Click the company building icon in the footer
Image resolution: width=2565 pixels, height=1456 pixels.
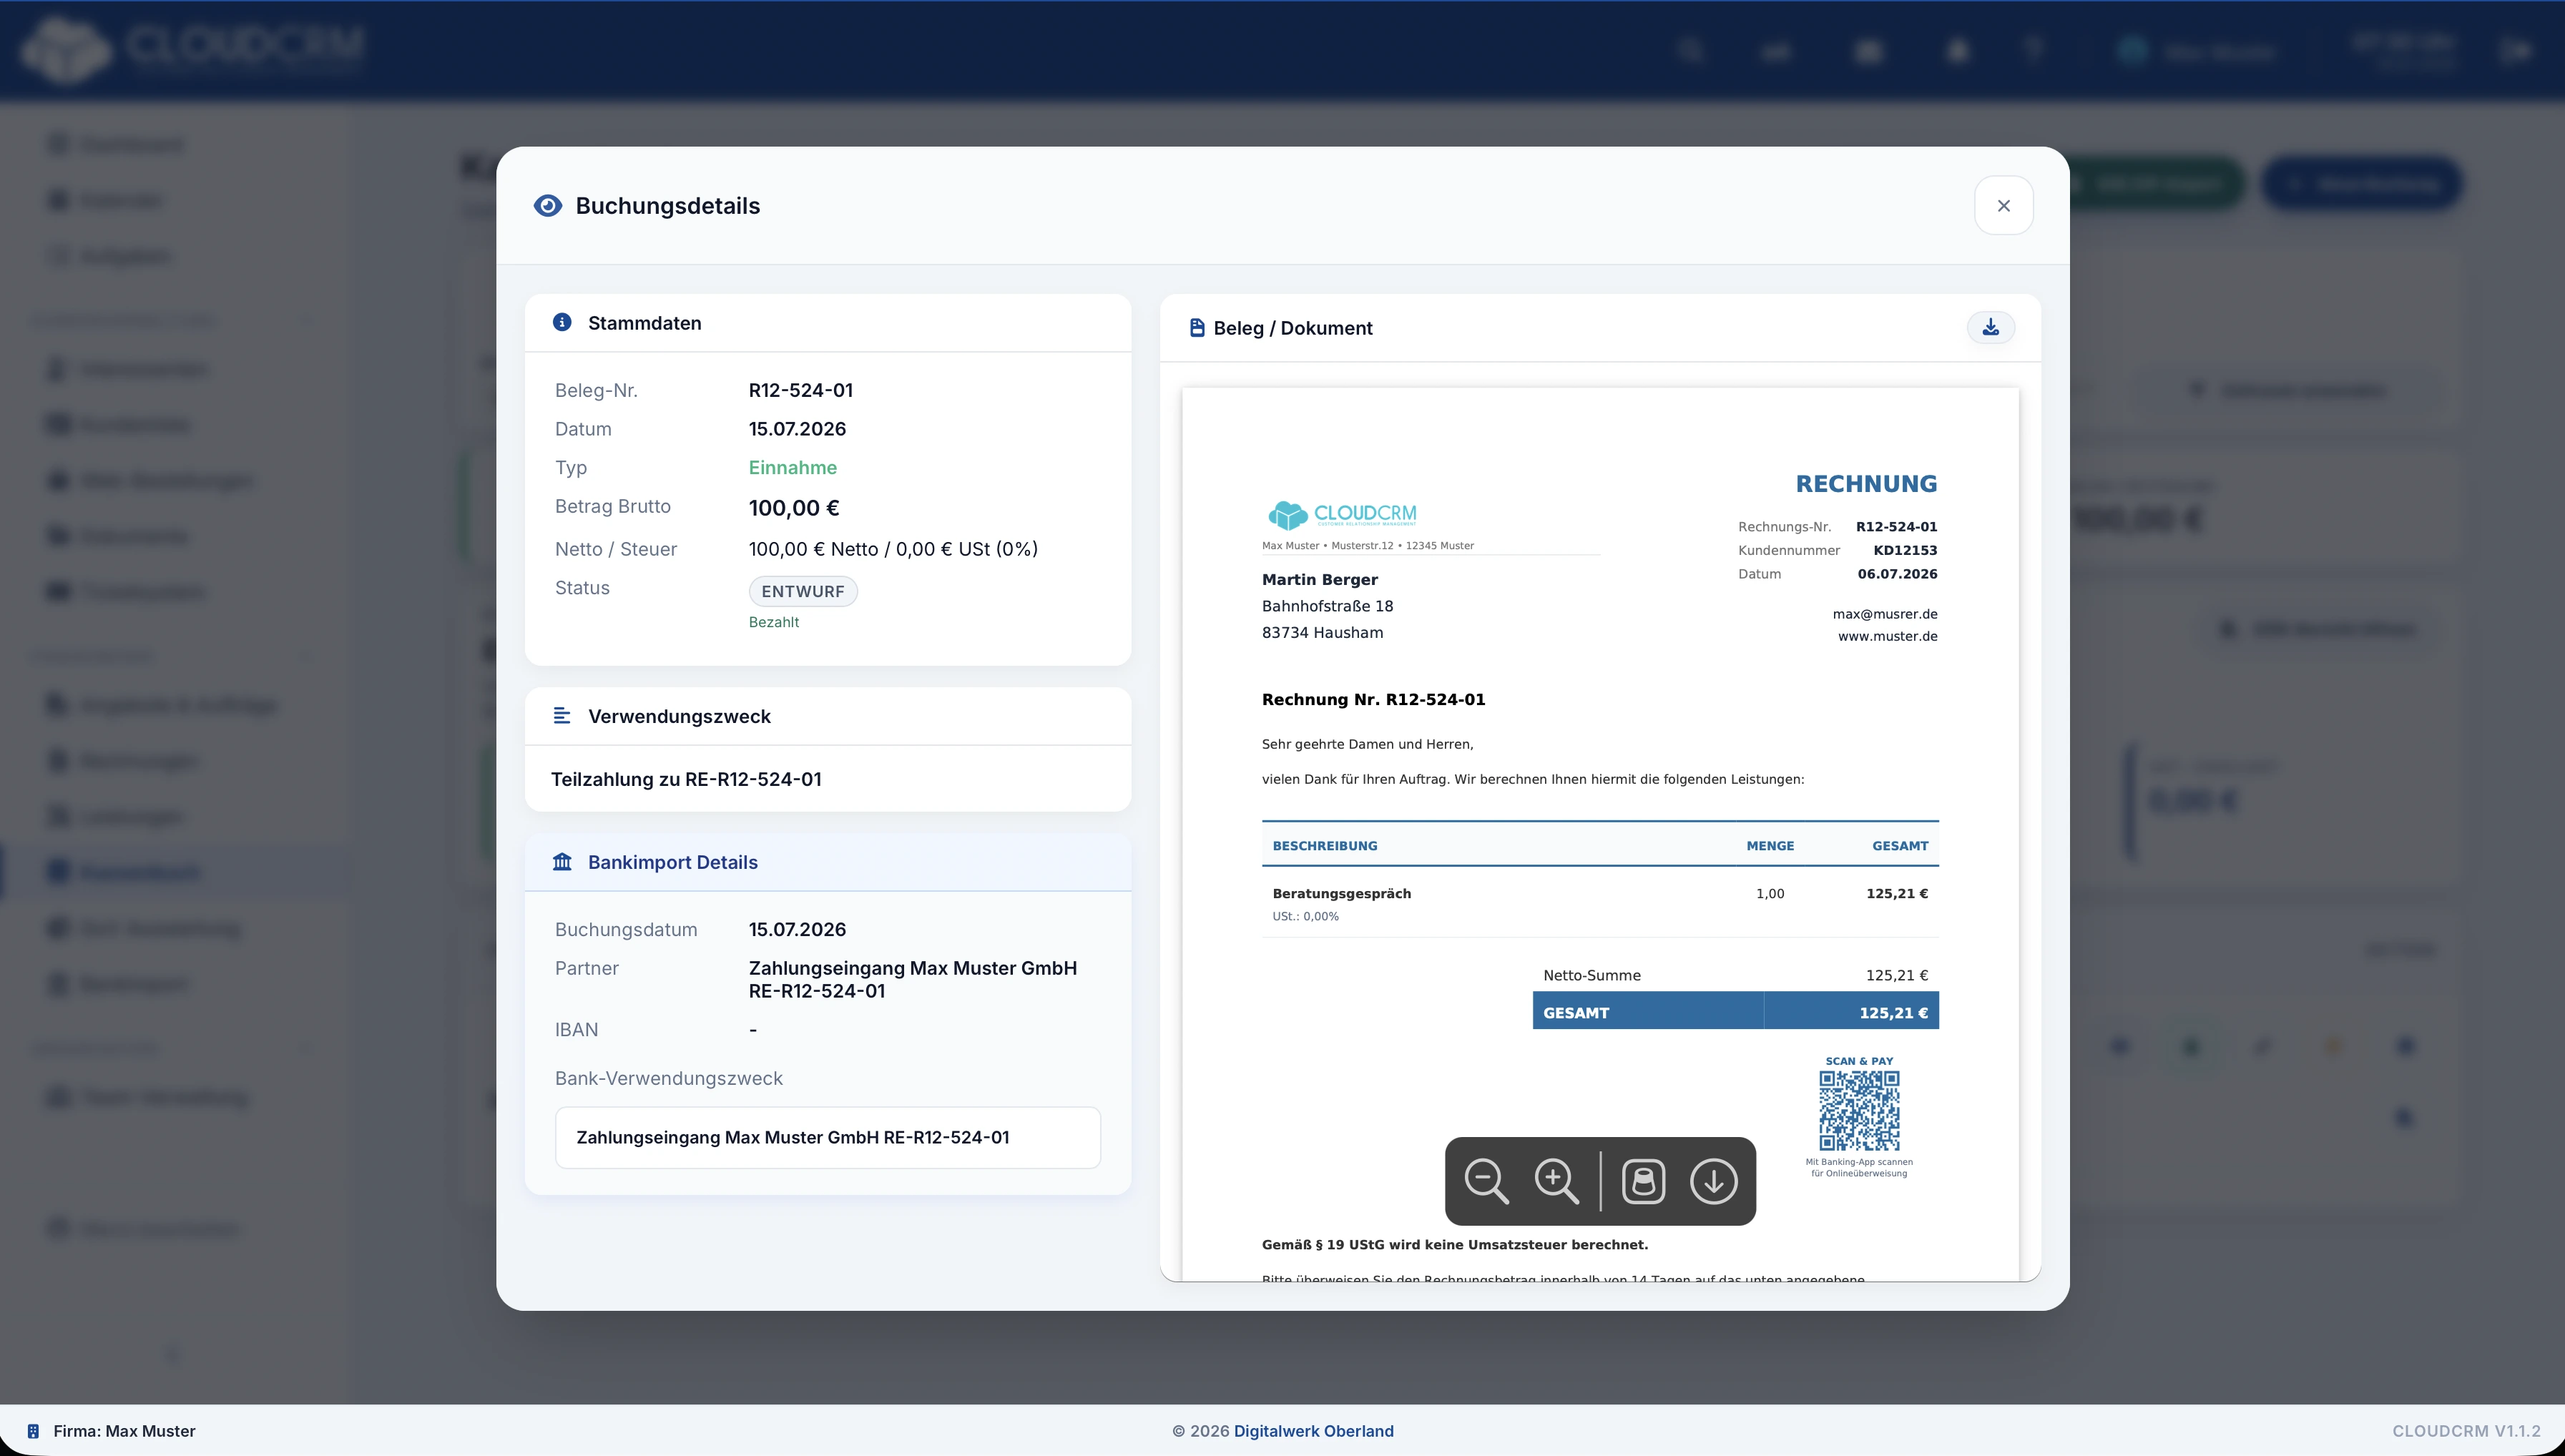[33, 1431]
